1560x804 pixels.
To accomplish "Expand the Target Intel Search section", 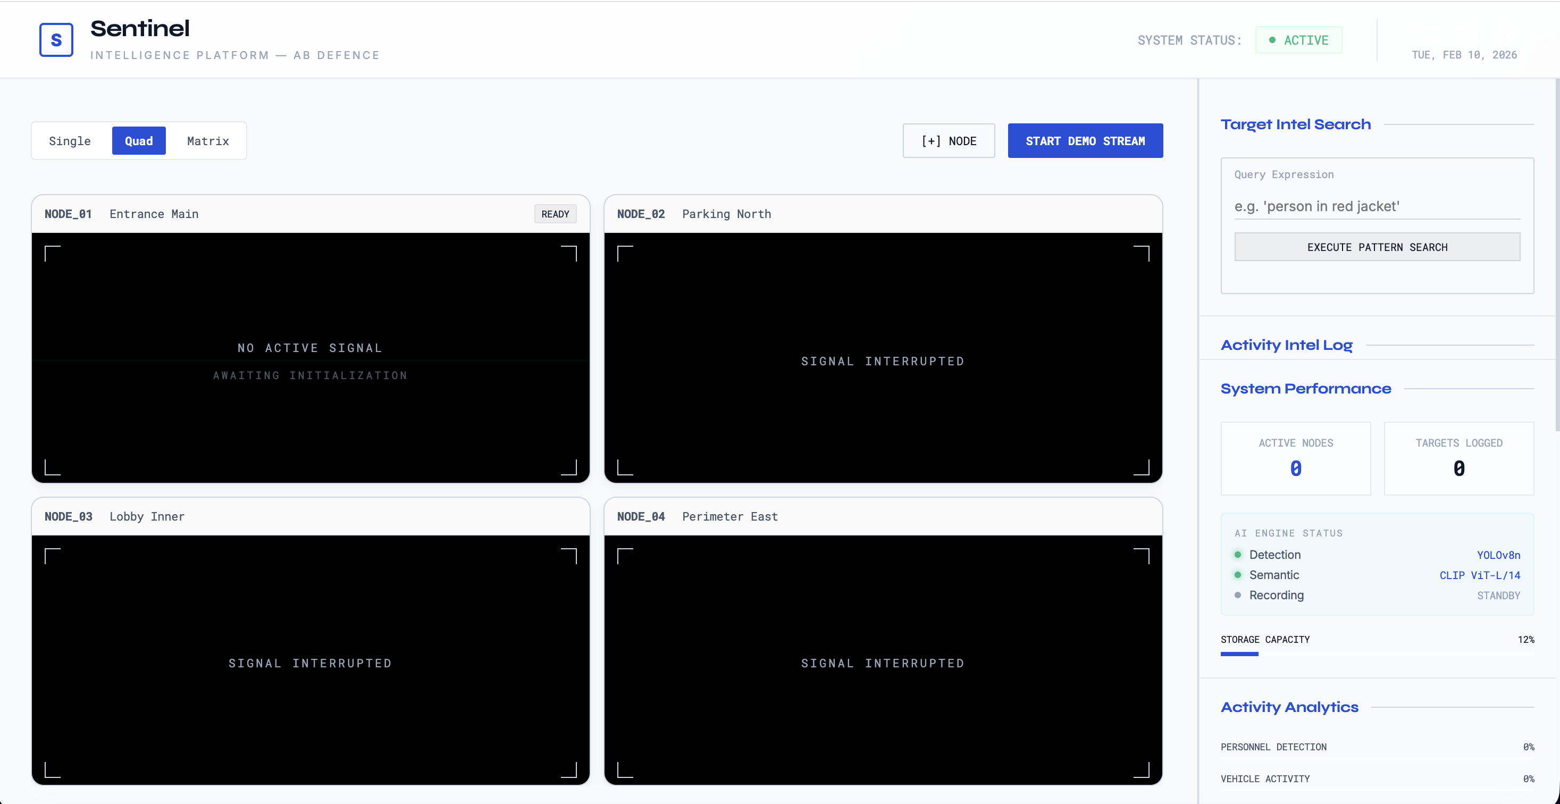I will 1295,124.
